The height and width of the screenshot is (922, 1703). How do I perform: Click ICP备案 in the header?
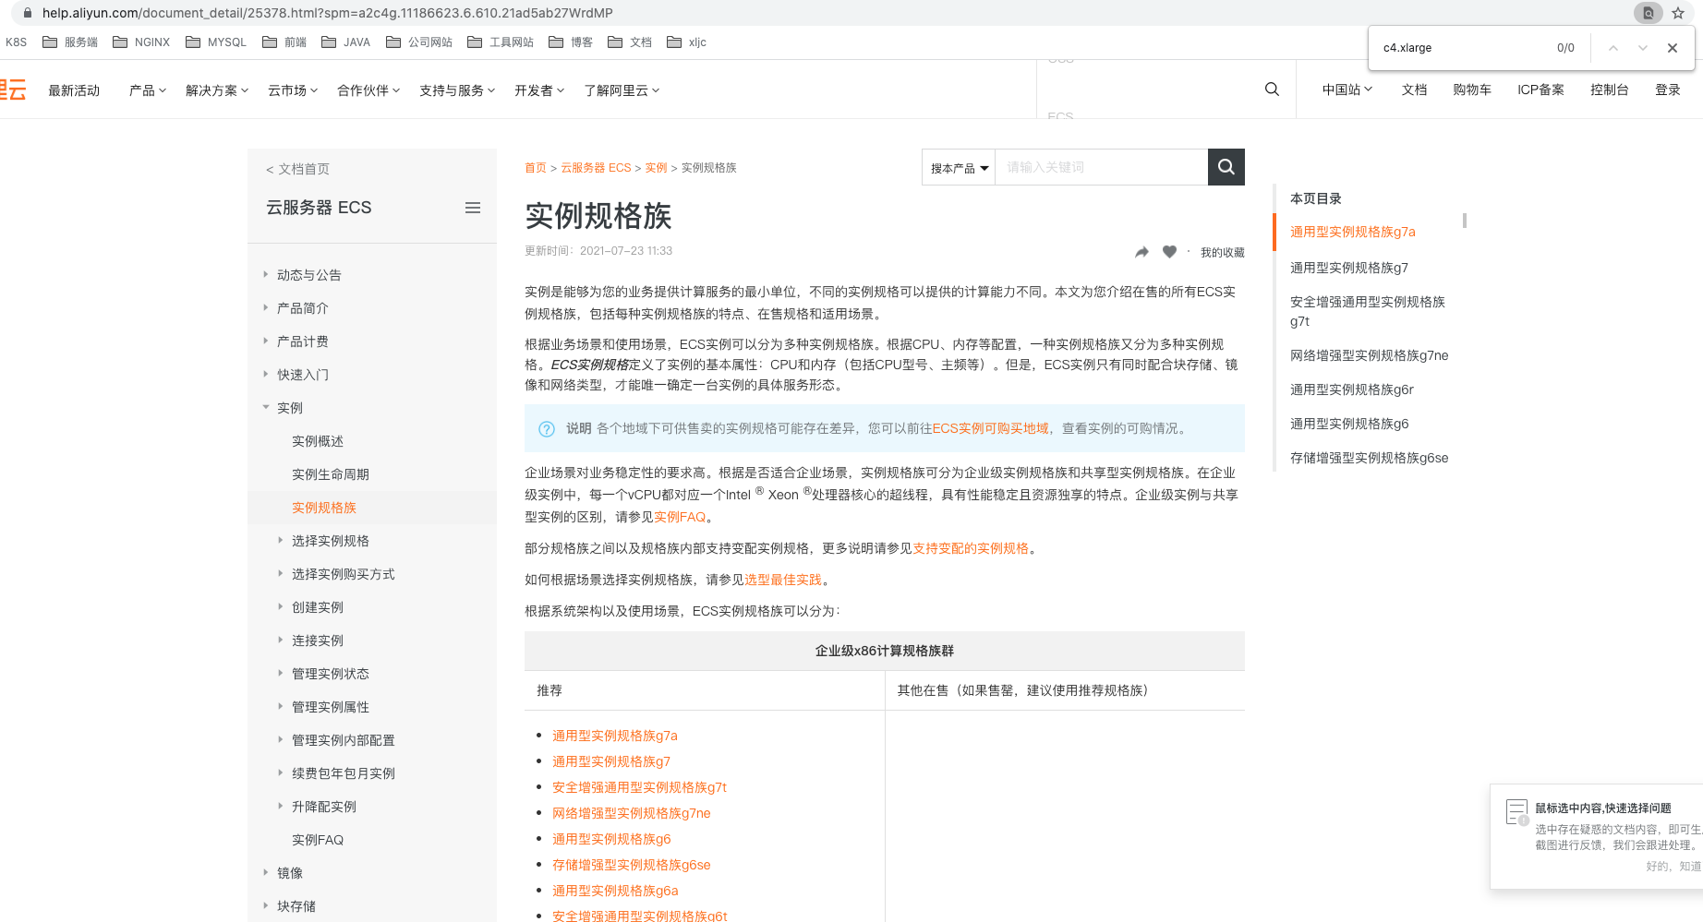click(x=1540, y=90)
